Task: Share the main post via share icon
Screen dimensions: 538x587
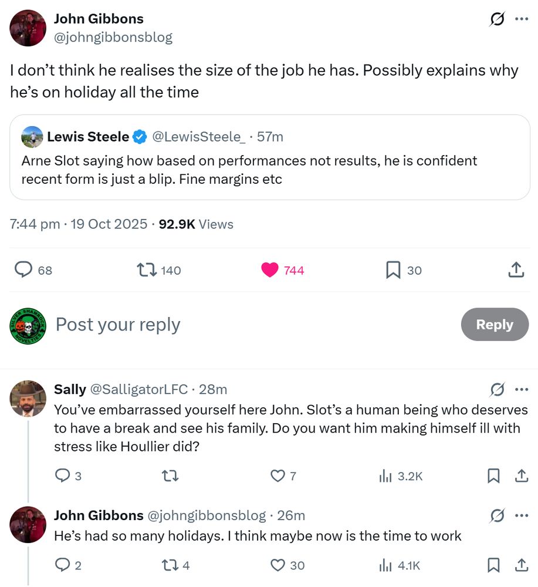Action: [515, 270]
